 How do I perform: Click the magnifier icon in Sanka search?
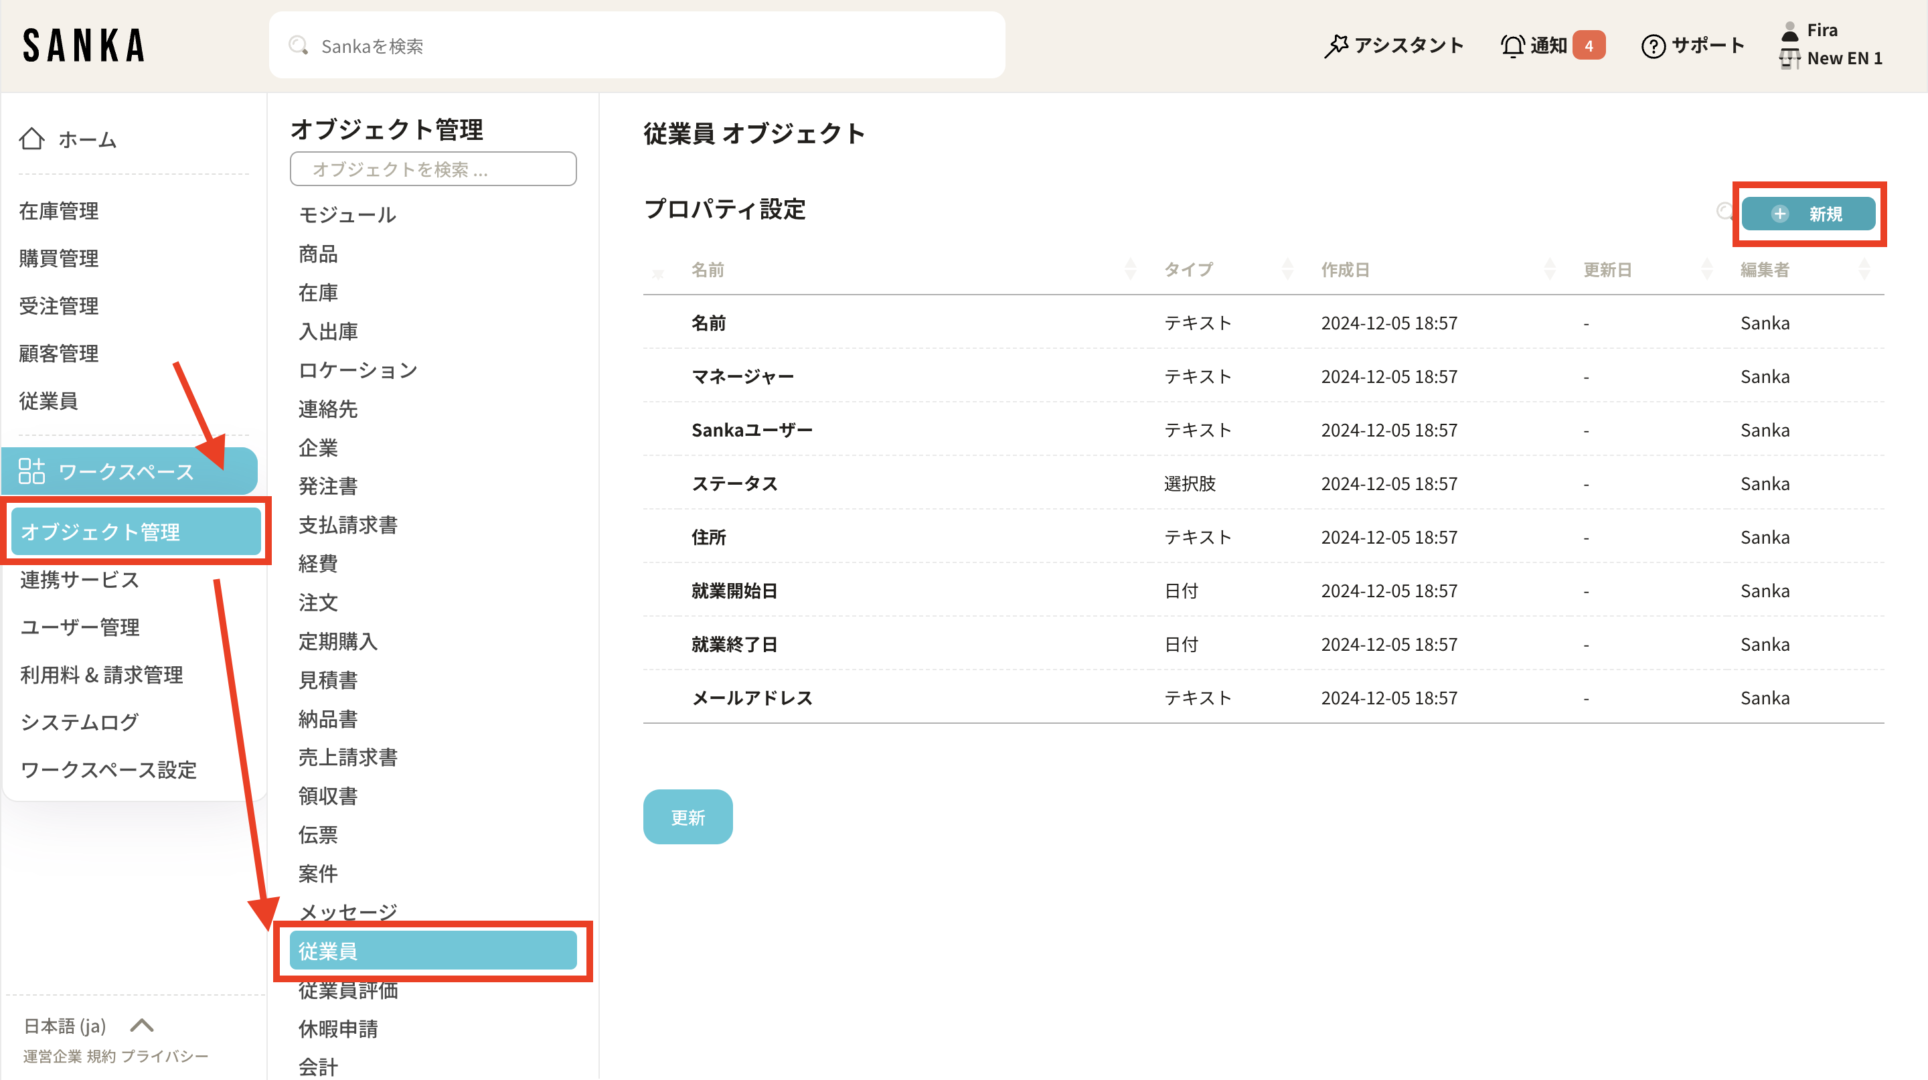pyautogui.click(x=299, y=46)
